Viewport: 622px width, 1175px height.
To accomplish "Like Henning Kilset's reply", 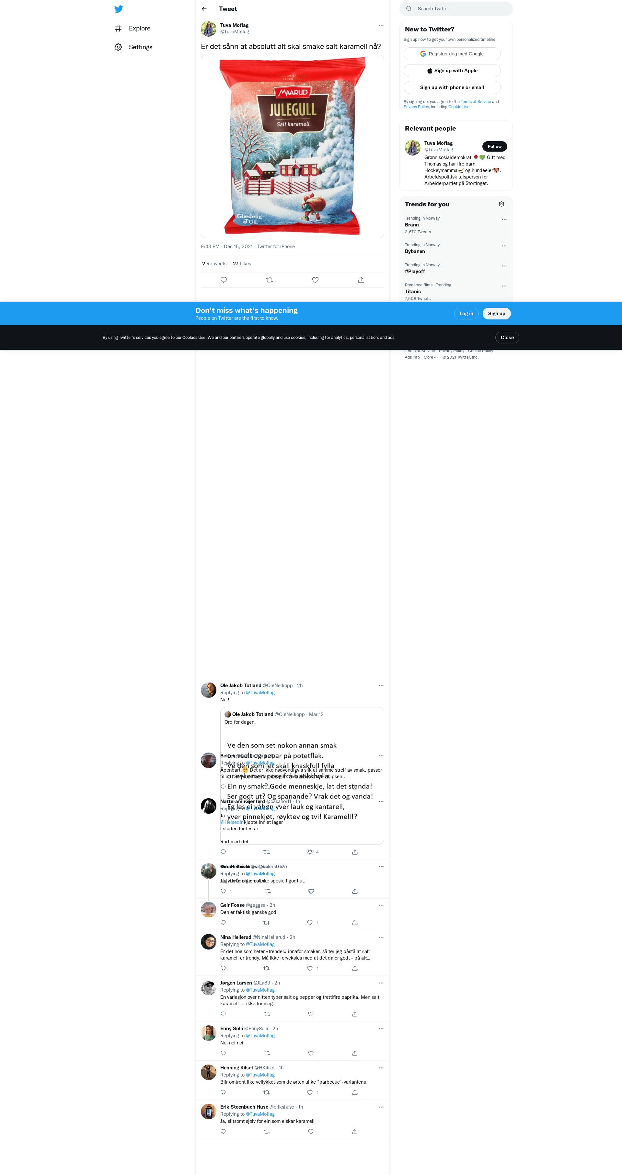I will point(310,1092).
